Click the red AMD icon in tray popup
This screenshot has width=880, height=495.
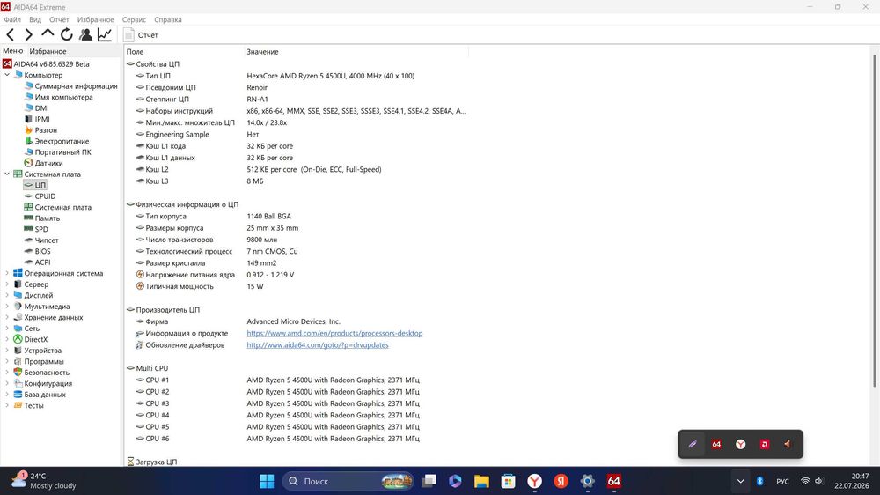[x=765, y=445]
